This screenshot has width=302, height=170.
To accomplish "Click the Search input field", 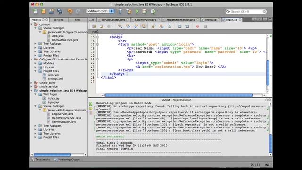I will tap(246, 11).
